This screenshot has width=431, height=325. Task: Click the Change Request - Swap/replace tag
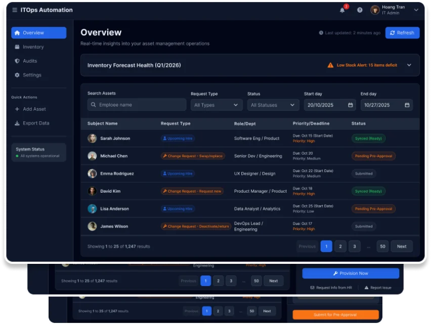tap(193, 156)
